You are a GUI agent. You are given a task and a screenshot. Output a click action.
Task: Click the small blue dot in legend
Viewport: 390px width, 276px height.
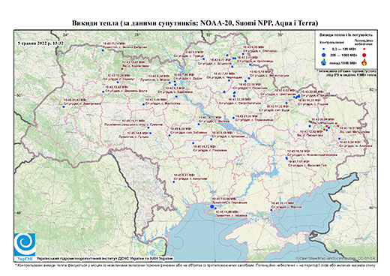324,49
